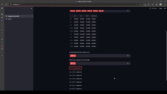View site info icon beside localhost

11,4
